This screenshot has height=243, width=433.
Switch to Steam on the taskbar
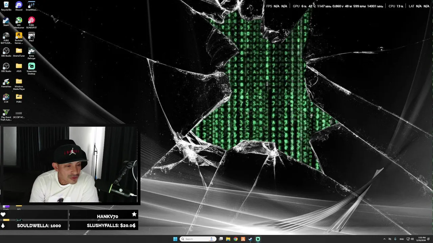pos(250,239)
